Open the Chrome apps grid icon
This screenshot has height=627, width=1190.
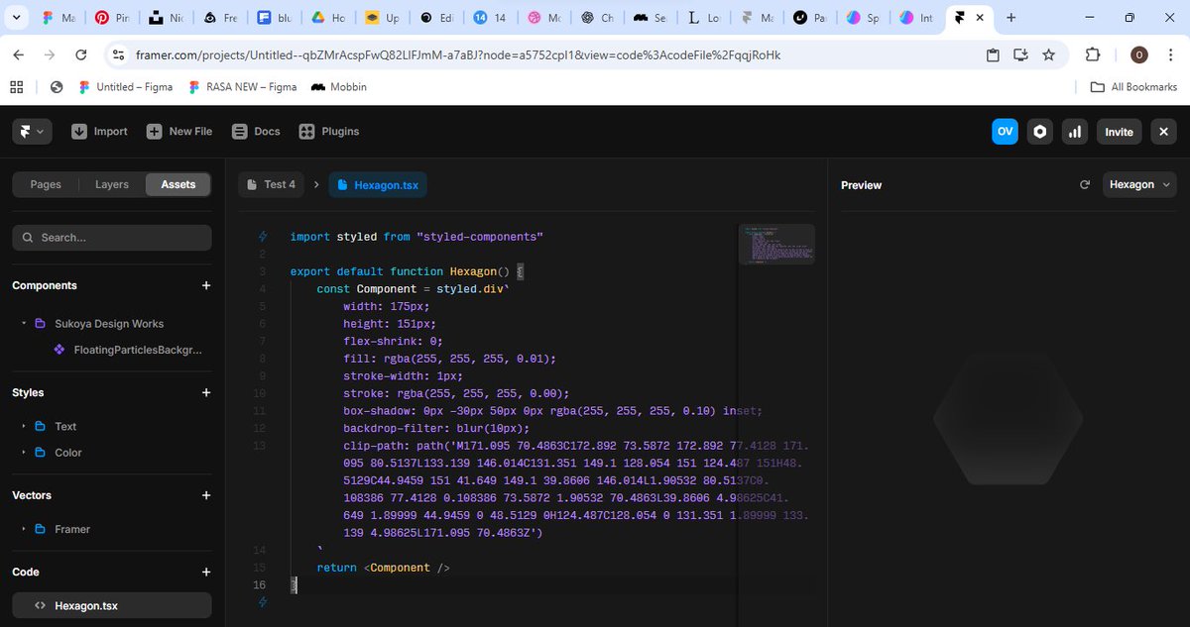[16, 87]
